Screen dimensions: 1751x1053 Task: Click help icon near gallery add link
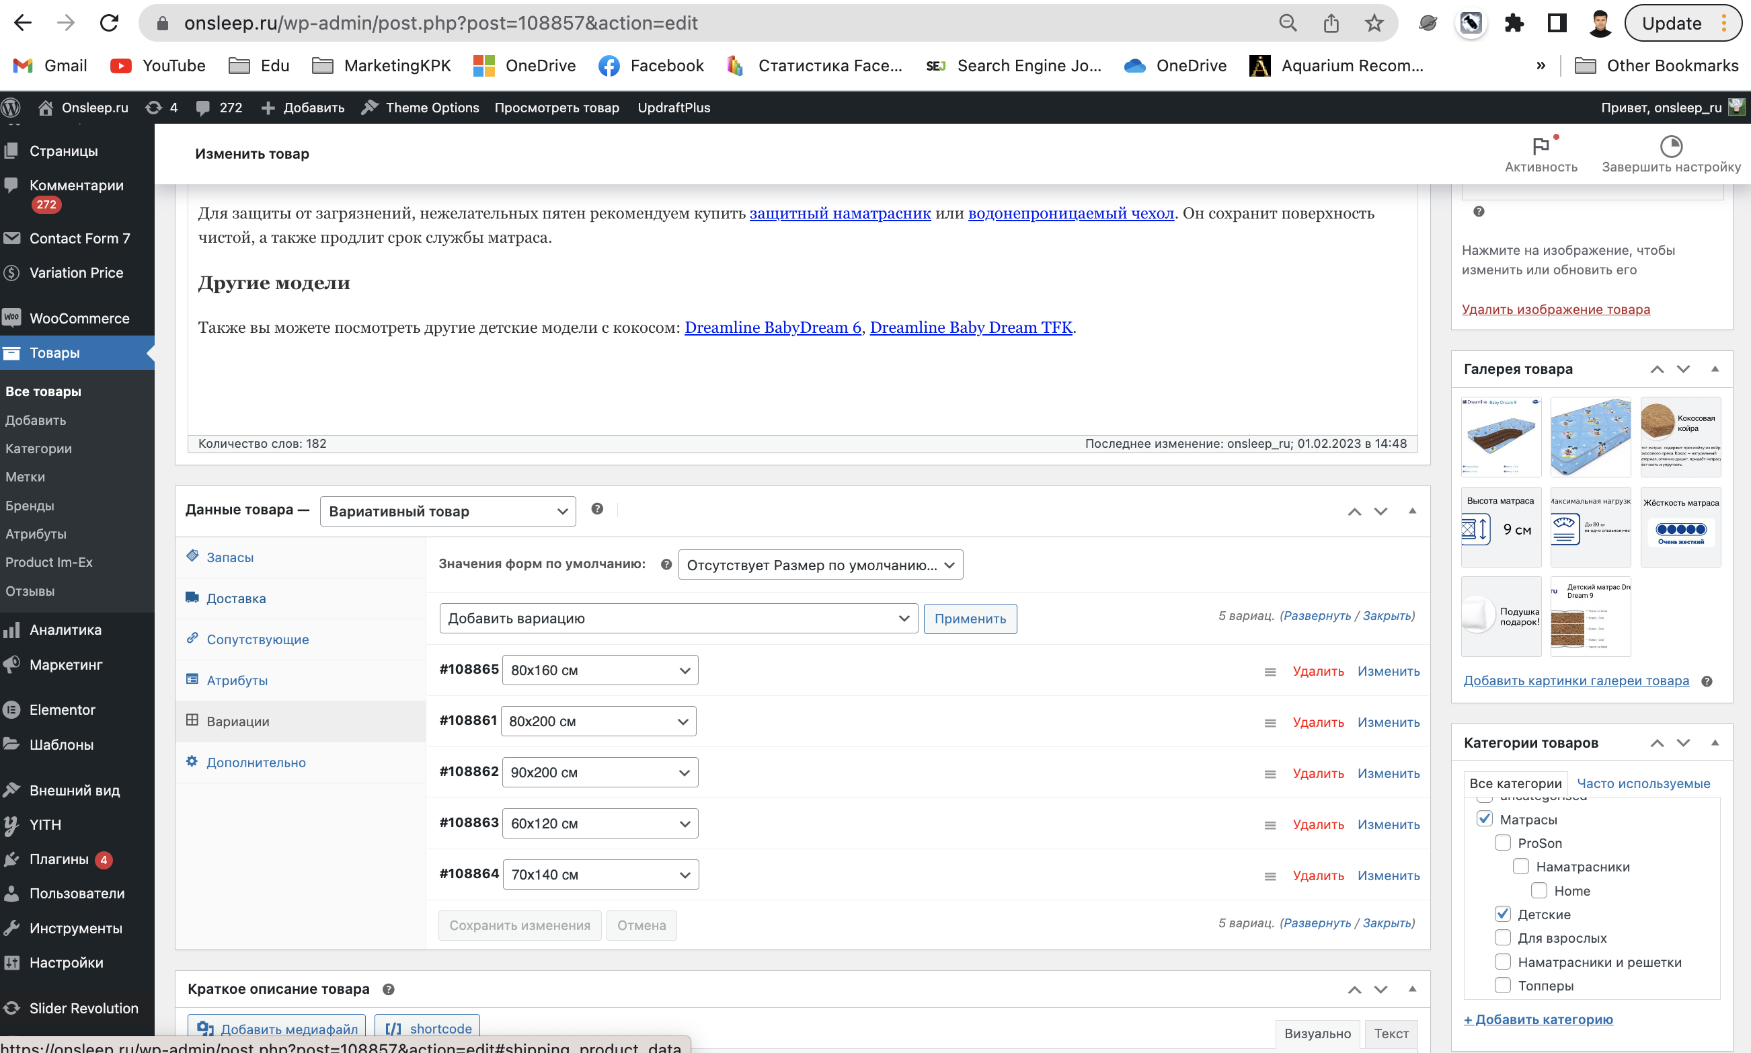point(1707,681)
